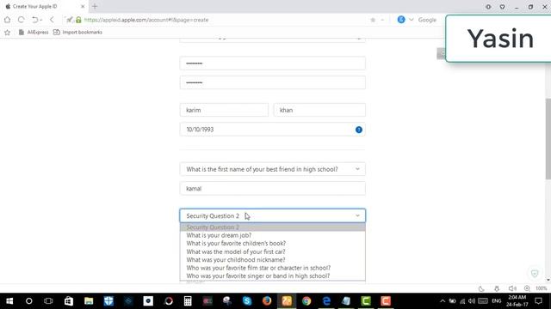The image size is (551, 309).
Task: Open the search engine selector icon
Action: click(401, 20)
